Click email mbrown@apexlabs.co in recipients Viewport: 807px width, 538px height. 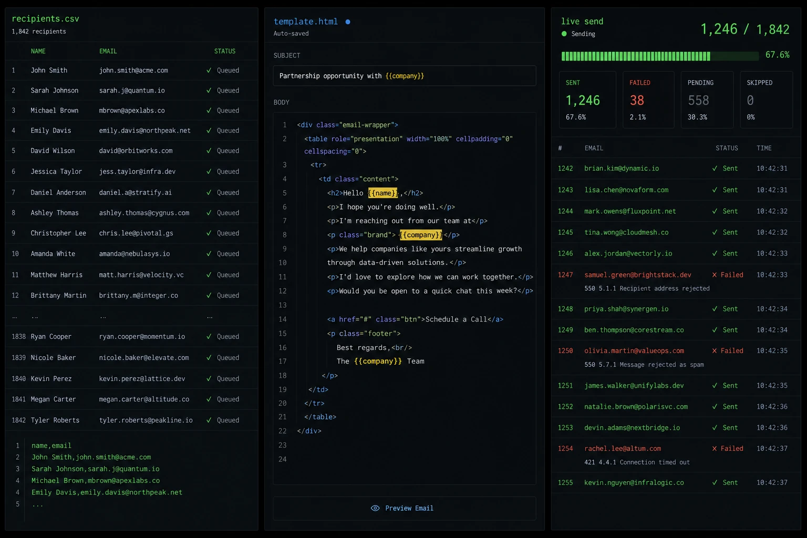tap(132, 110)
